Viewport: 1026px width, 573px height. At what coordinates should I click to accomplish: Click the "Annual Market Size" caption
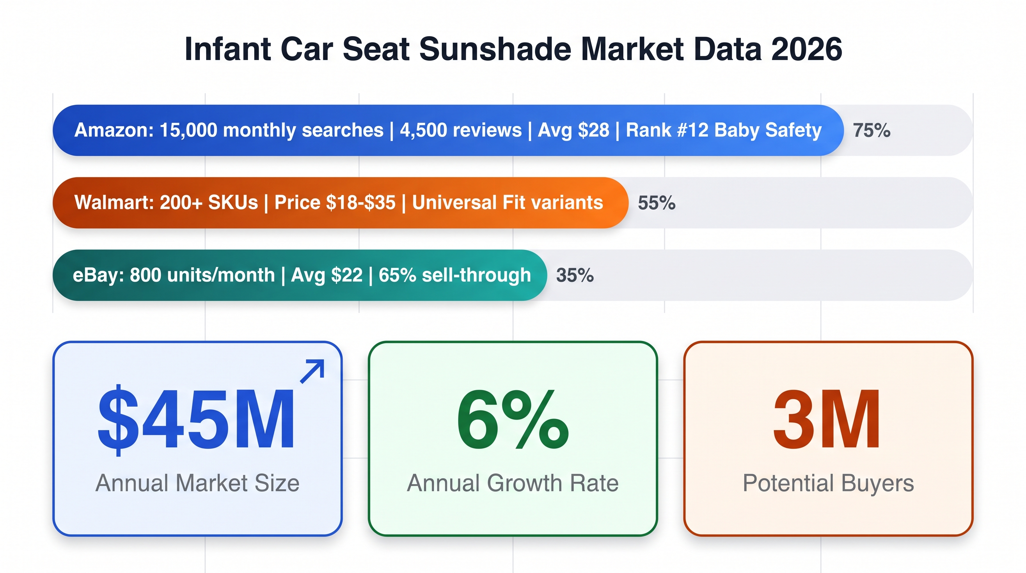click(198, 483)
